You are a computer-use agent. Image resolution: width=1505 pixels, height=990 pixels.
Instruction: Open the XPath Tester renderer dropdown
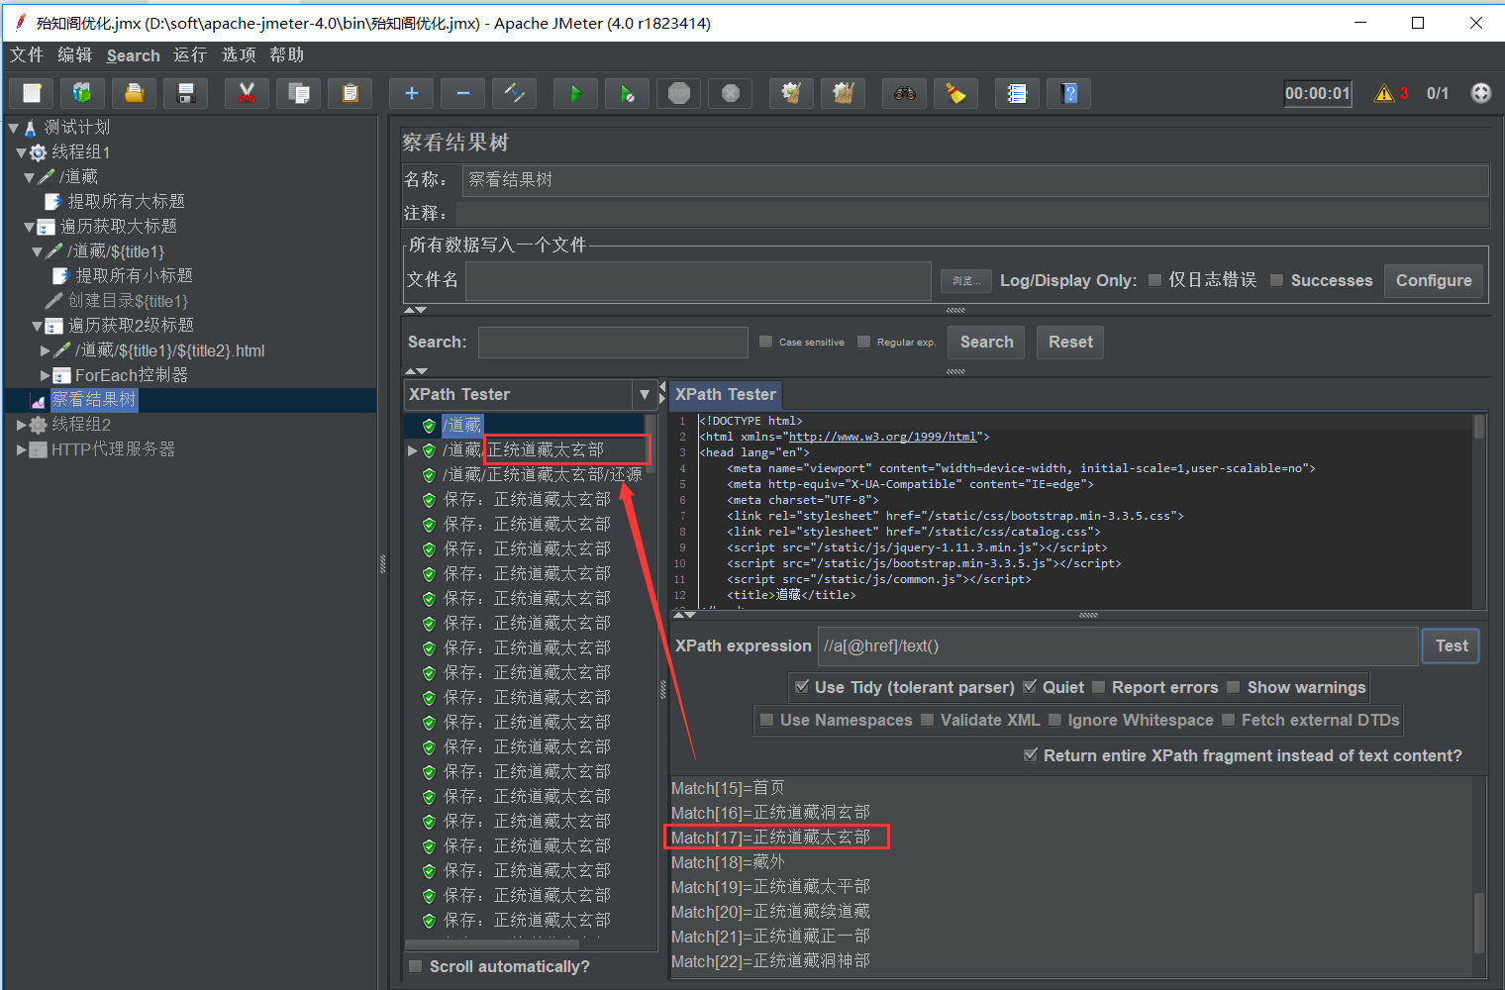coord(645,394)
